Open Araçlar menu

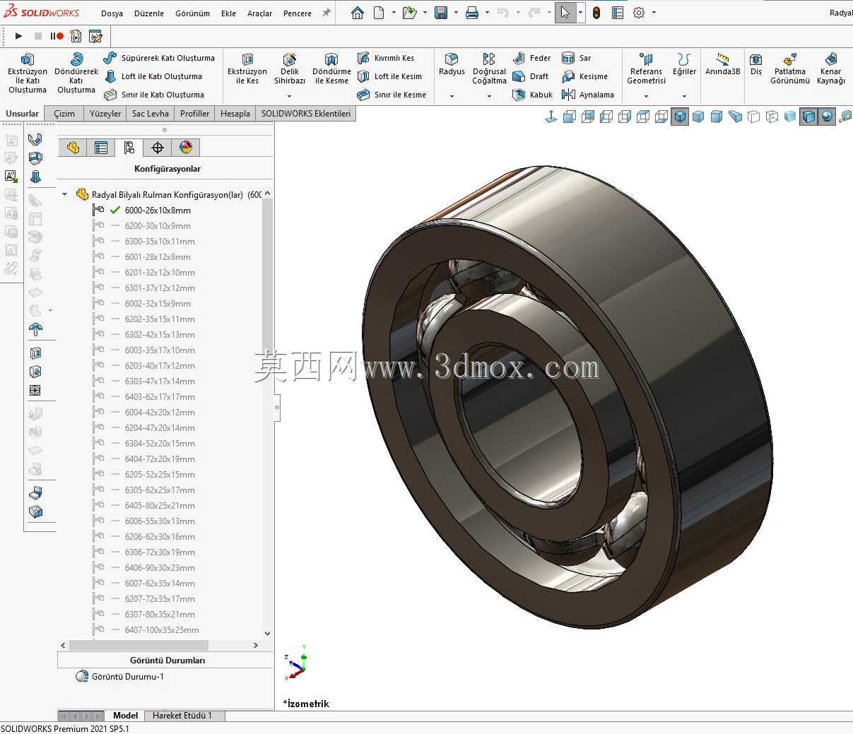259,13
